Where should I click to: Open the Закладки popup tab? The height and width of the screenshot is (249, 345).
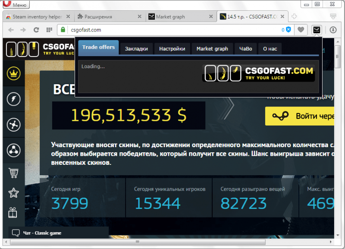point(136,49)
